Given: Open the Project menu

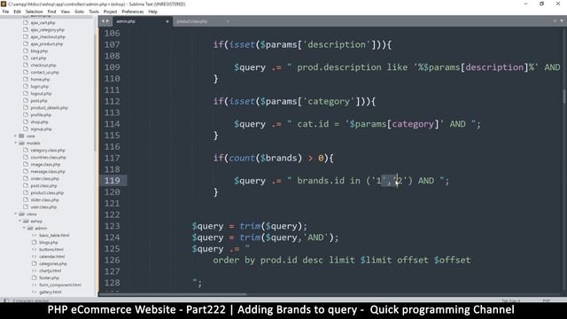Looking at the screenshot, I should (x=110, y=12).
